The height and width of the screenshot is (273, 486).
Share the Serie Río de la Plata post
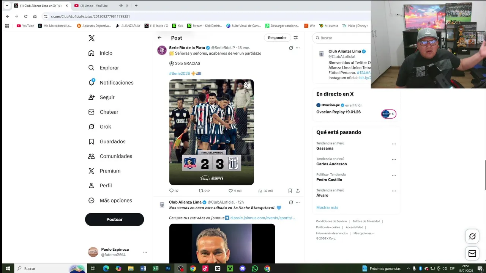click(x=298, y=191)
